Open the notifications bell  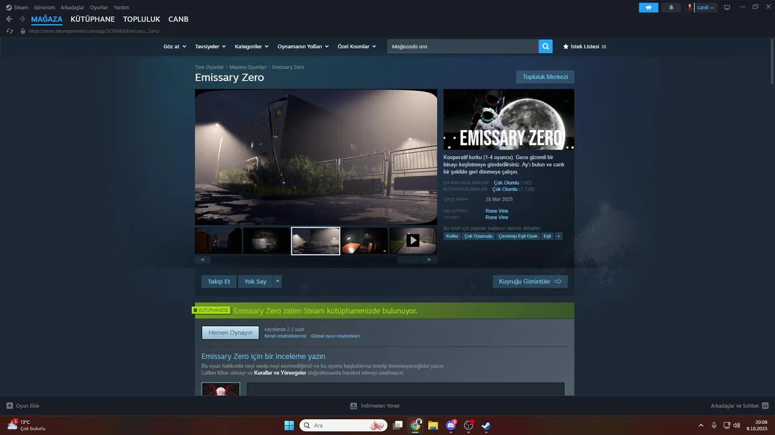point(671,7)
